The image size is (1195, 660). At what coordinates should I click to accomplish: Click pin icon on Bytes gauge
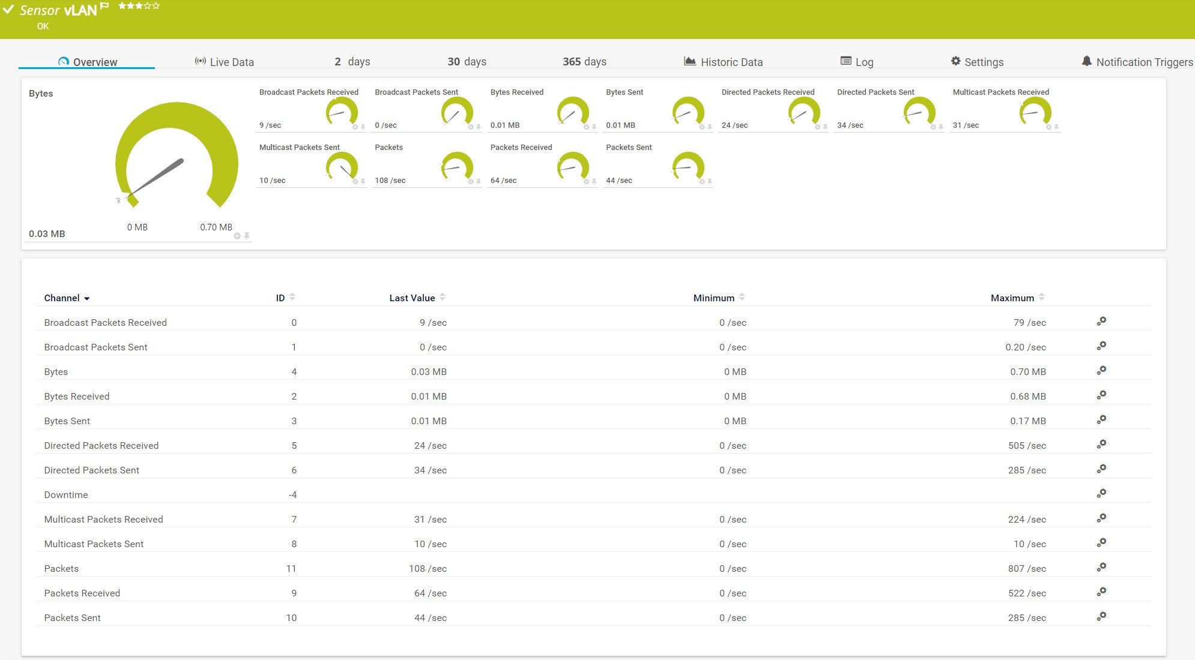[247, 236]
